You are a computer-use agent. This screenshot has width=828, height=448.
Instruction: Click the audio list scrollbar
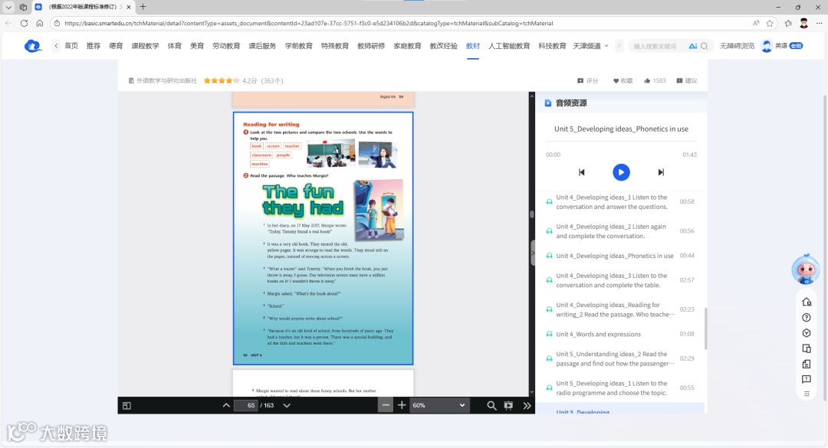[x=705, y=327]
